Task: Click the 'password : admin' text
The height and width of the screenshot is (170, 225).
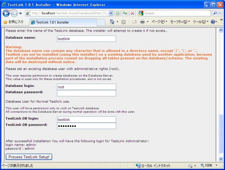Action: (20, 149)
